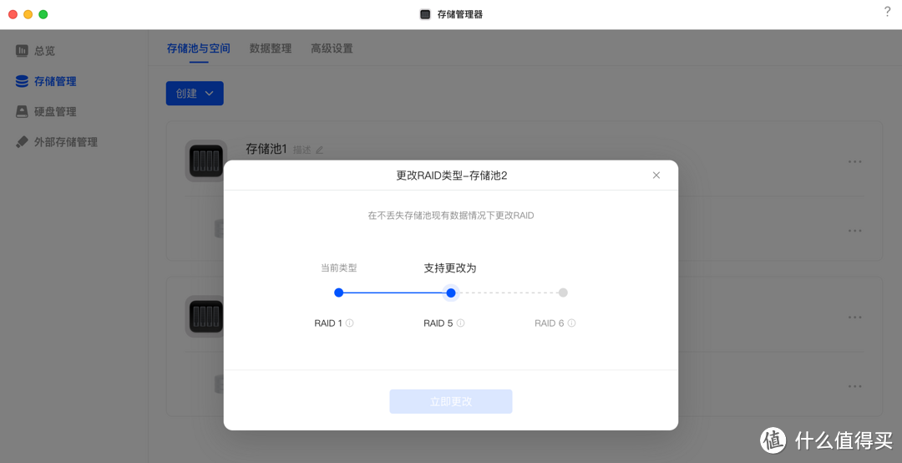The width and height of the screenshot is (902, 463).
Task: Click the 立即更改 button
Action: point(451,401)
